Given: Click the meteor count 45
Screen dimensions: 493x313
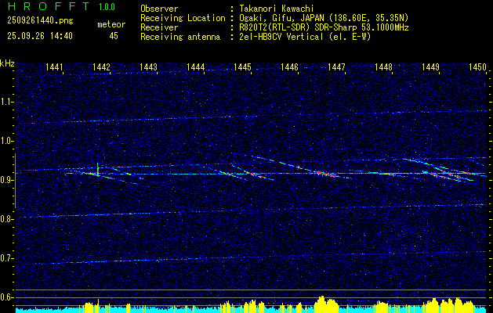Looking at the screenshot, I should click(x=114, y=36).
